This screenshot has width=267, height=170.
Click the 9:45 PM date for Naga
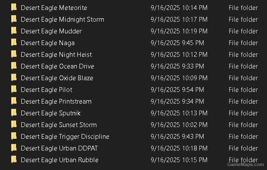tap(177, 42)
